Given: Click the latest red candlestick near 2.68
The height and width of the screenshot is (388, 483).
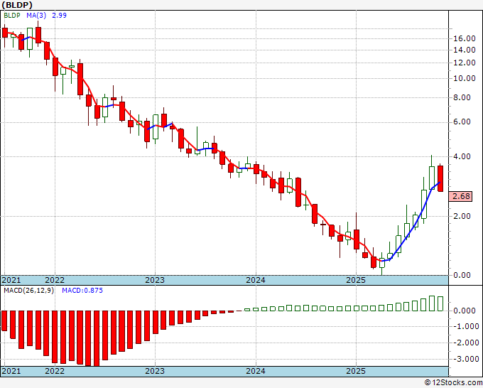Looking at the screenshot, I should (x=440, y=179).
